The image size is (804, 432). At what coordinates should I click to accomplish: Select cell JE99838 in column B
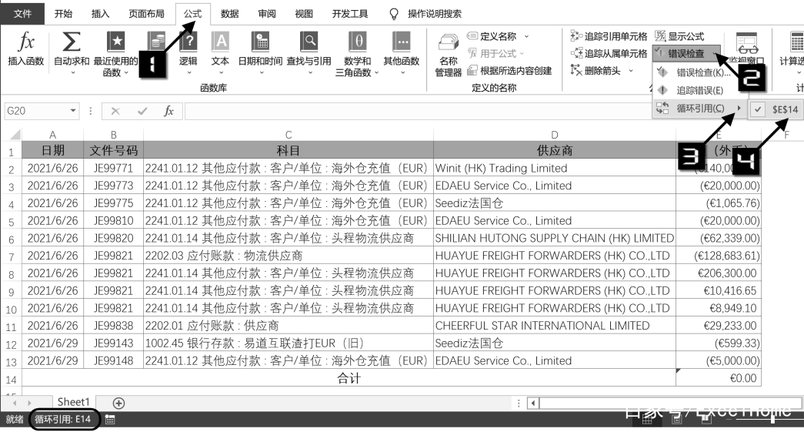[x=113, y=326]
